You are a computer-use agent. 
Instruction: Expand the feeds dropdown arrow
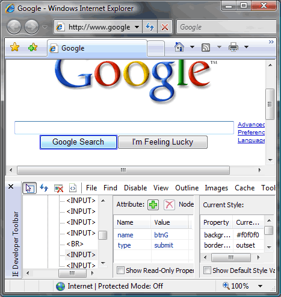point(219,47)
